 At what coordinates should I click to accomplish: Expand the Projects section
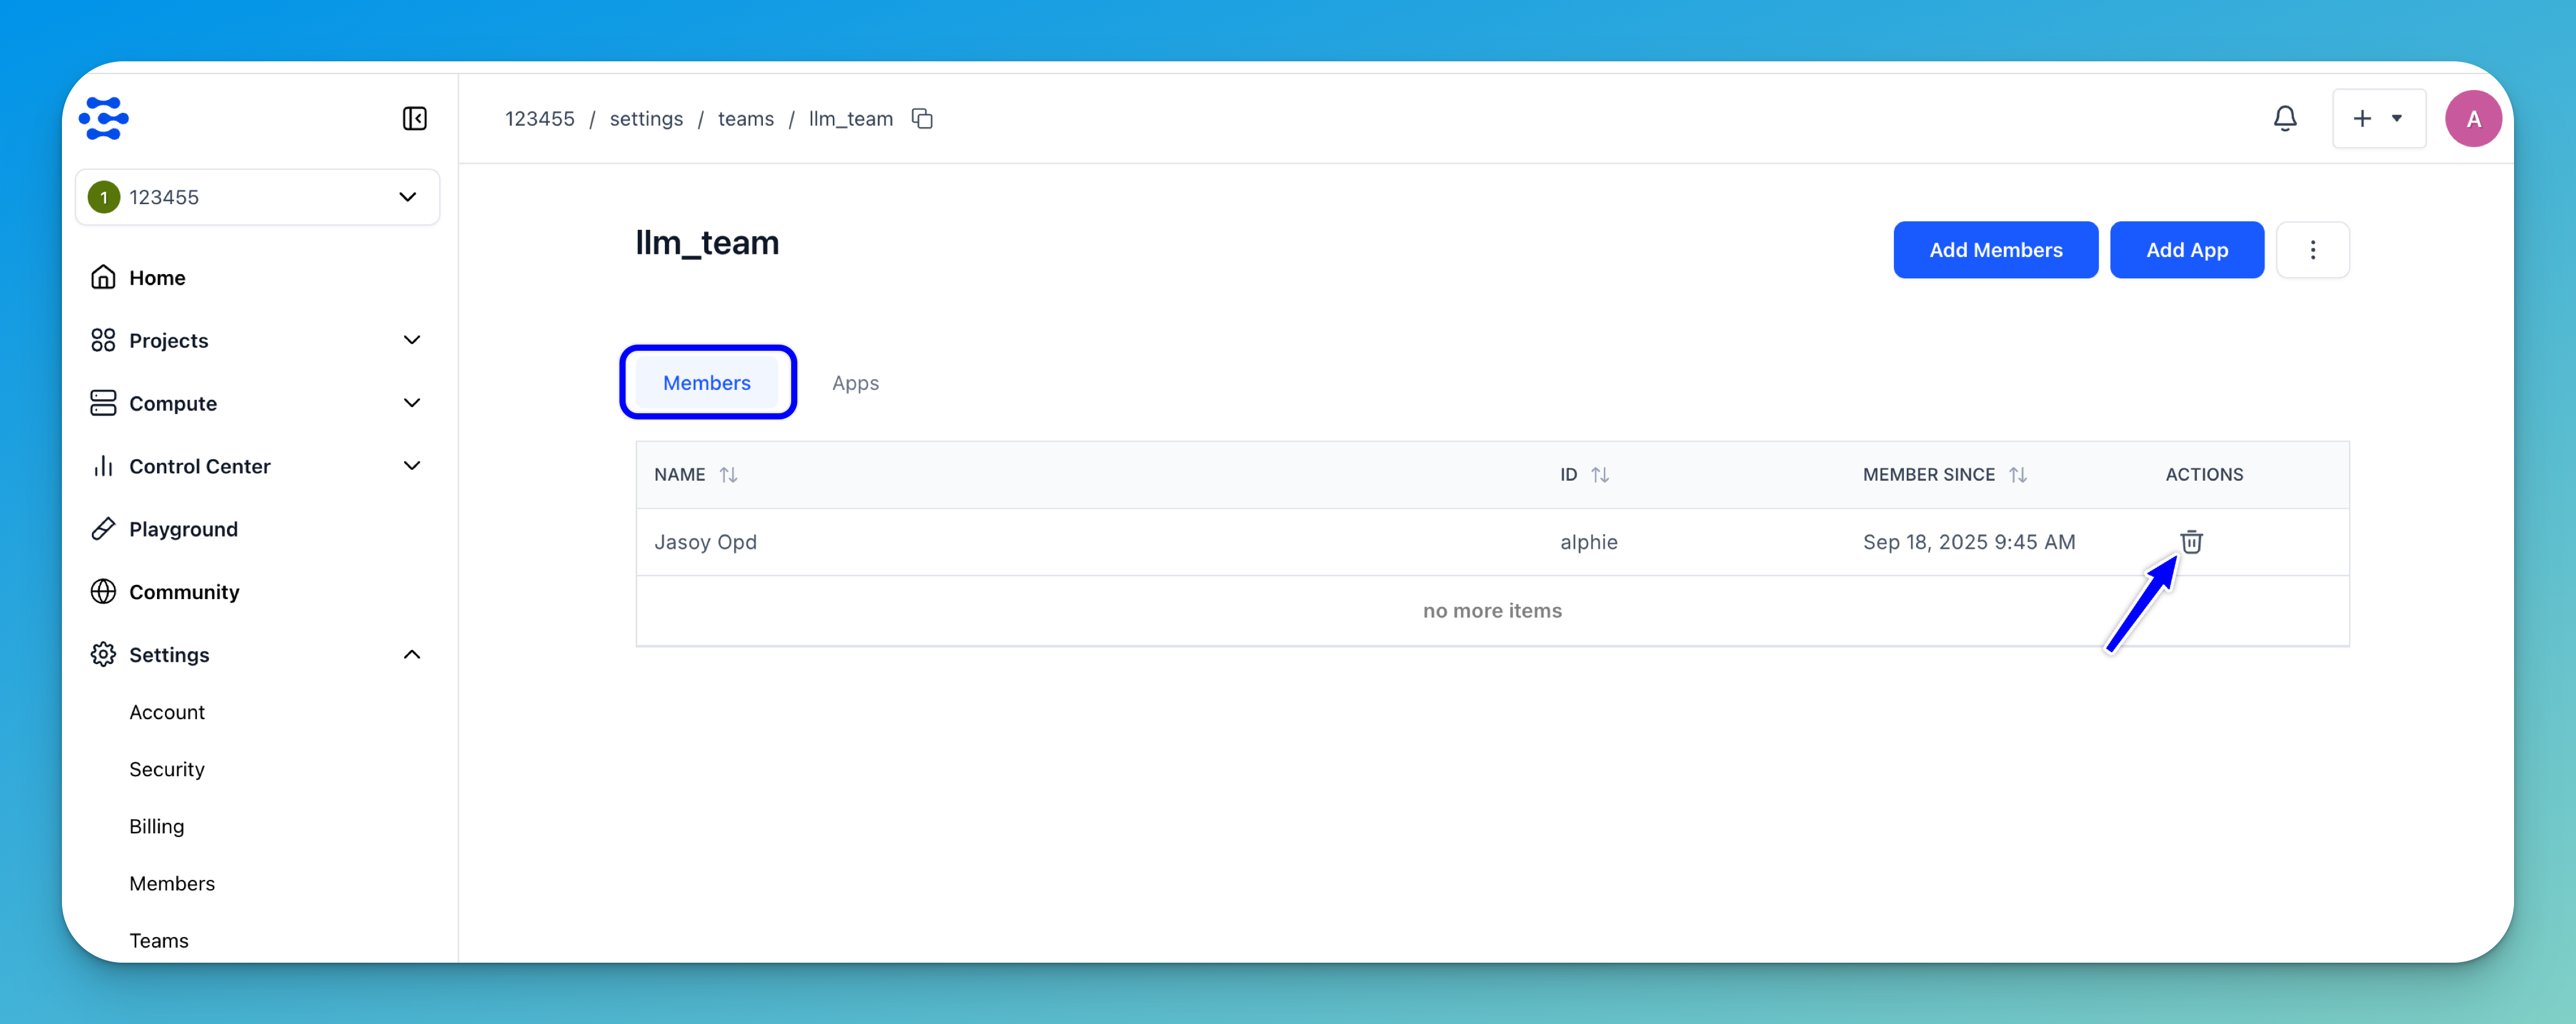pos(411,340)
